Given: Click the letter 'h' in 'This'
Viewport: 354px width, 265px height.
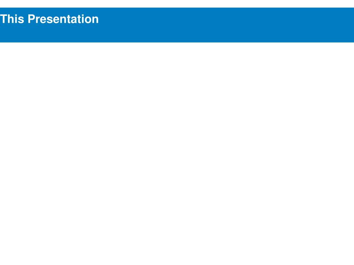Looking at the screenshot, I should tap(11, 19).
